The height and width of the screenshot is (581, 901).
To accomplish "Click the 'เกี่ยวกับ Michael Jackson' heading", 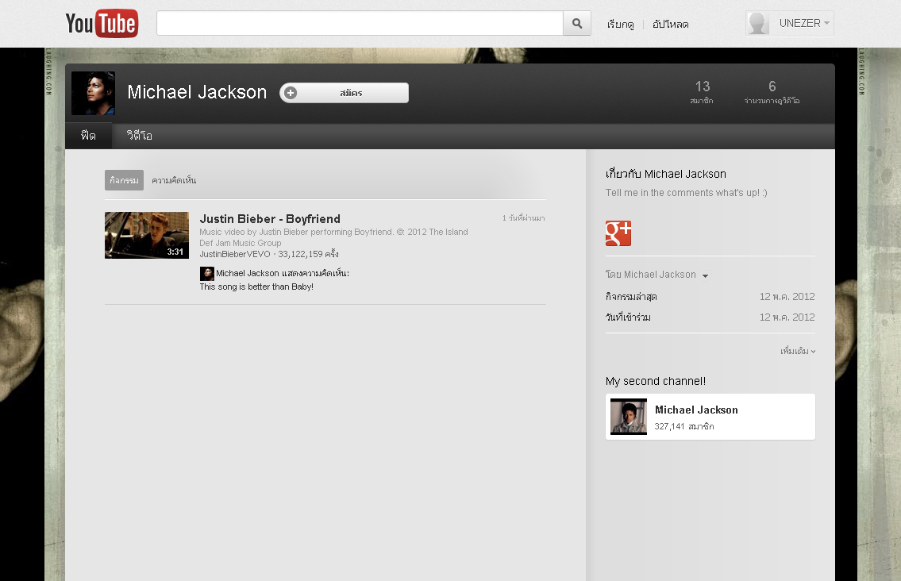I will coord(666,174).
